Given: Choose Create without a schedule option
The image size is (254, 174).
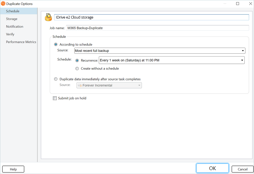Looking at the screenshot, I should 77,69.
